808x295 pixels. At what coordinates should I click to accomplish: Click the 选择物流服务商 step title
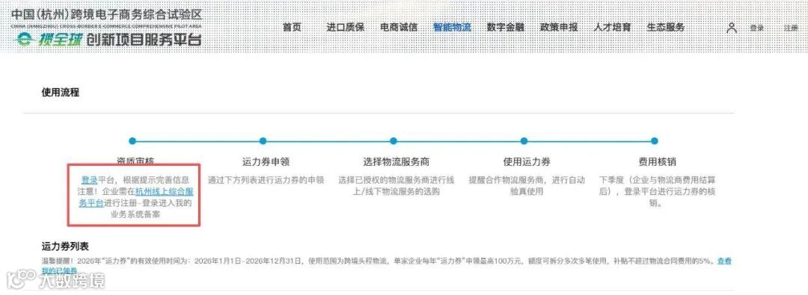click(x=397, y=161)
